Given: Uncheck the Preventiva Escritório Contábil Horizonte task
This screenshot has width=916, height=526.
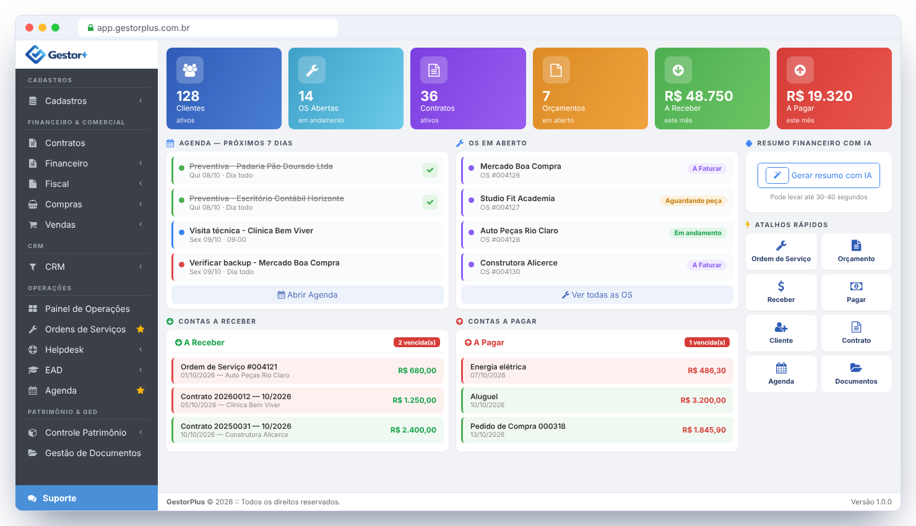Looking at the screenshot, I should [430, 202].
